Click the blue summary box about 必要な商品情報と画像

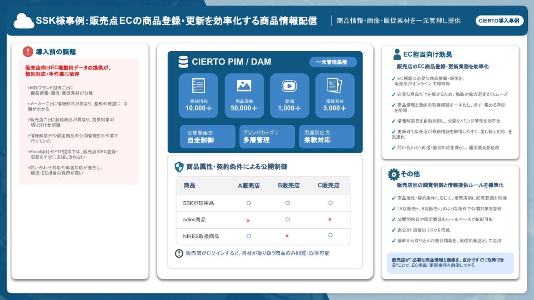coord(450,263)
